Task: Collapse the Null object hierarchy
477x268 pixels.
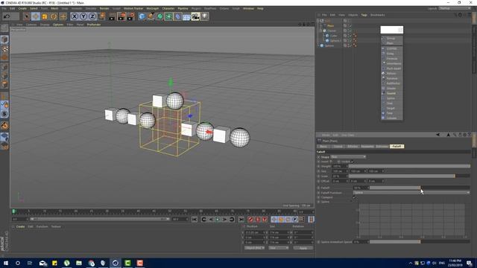Action: (x=318, y=21)
